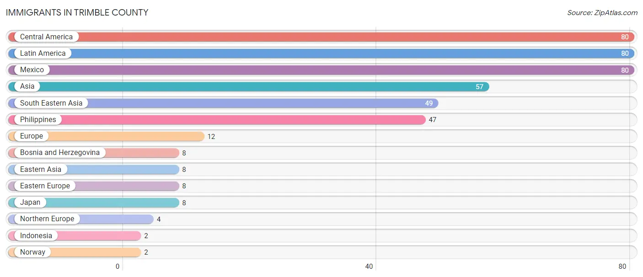Select the Eastern Asia bar
The image size is (643, 277).
[x=94, y=169]
